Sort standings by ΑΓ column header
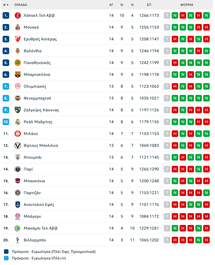215x265 pixels. coord(111,5)
